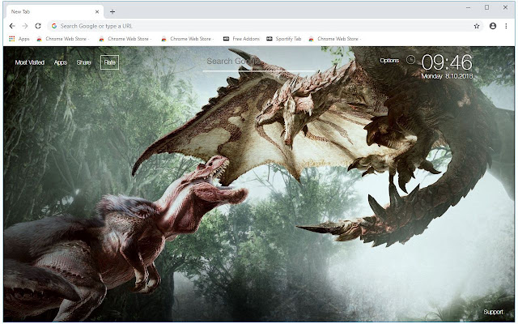Image resolution: width=518 pixels, height=324 pixels.
Task: Click the Monday 8.10.2018 date text
Action: point(447,76)
